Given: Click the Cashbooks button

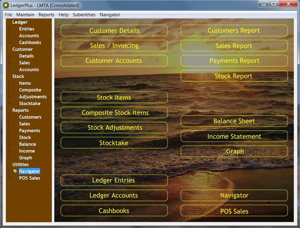Looking at the screenshot, I should (x=114, y=210).
